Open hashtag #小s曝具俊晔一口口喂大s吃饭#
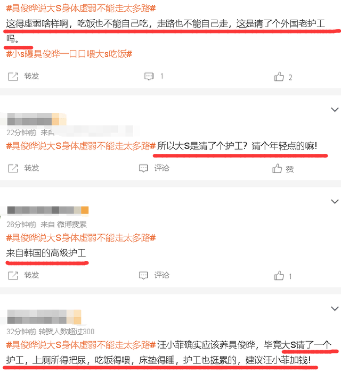This screenshot has width=341, height=372. [x=69, y=54]
